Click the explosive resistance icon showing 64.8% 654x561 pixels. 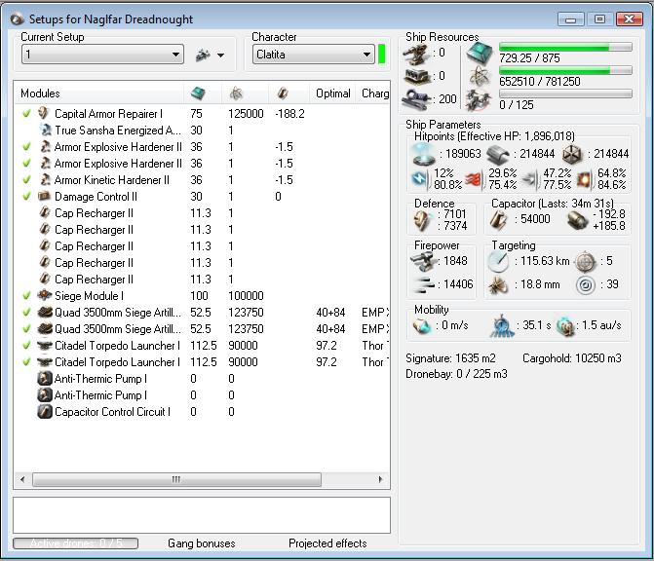point(584,179)
